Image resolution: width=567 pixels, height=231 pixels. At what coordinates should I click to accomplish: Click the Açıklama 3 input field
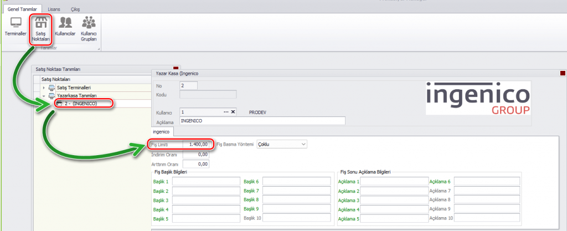click(394, 201)
